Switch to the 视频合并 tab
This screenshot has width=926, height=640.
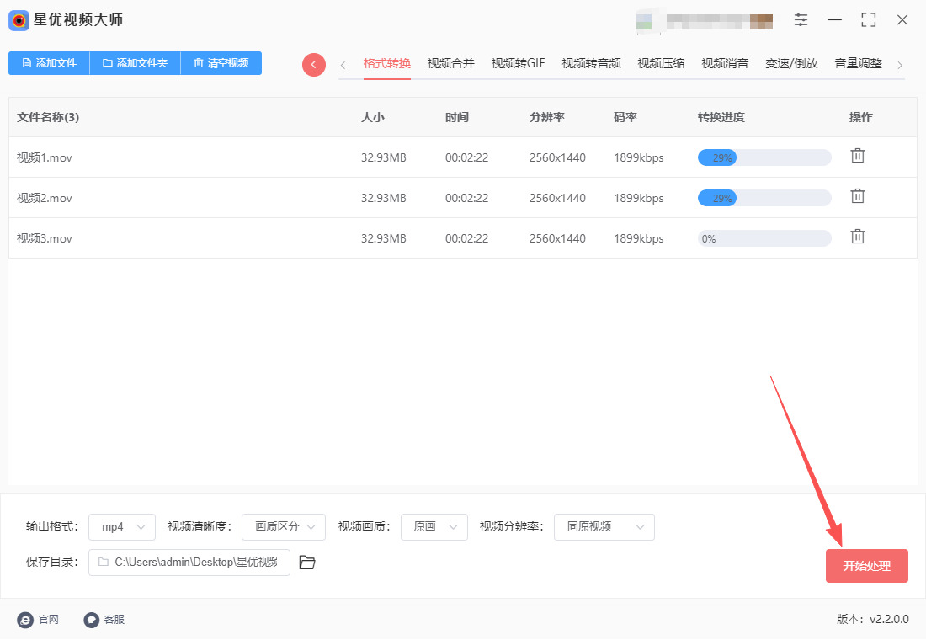point(450,64)
